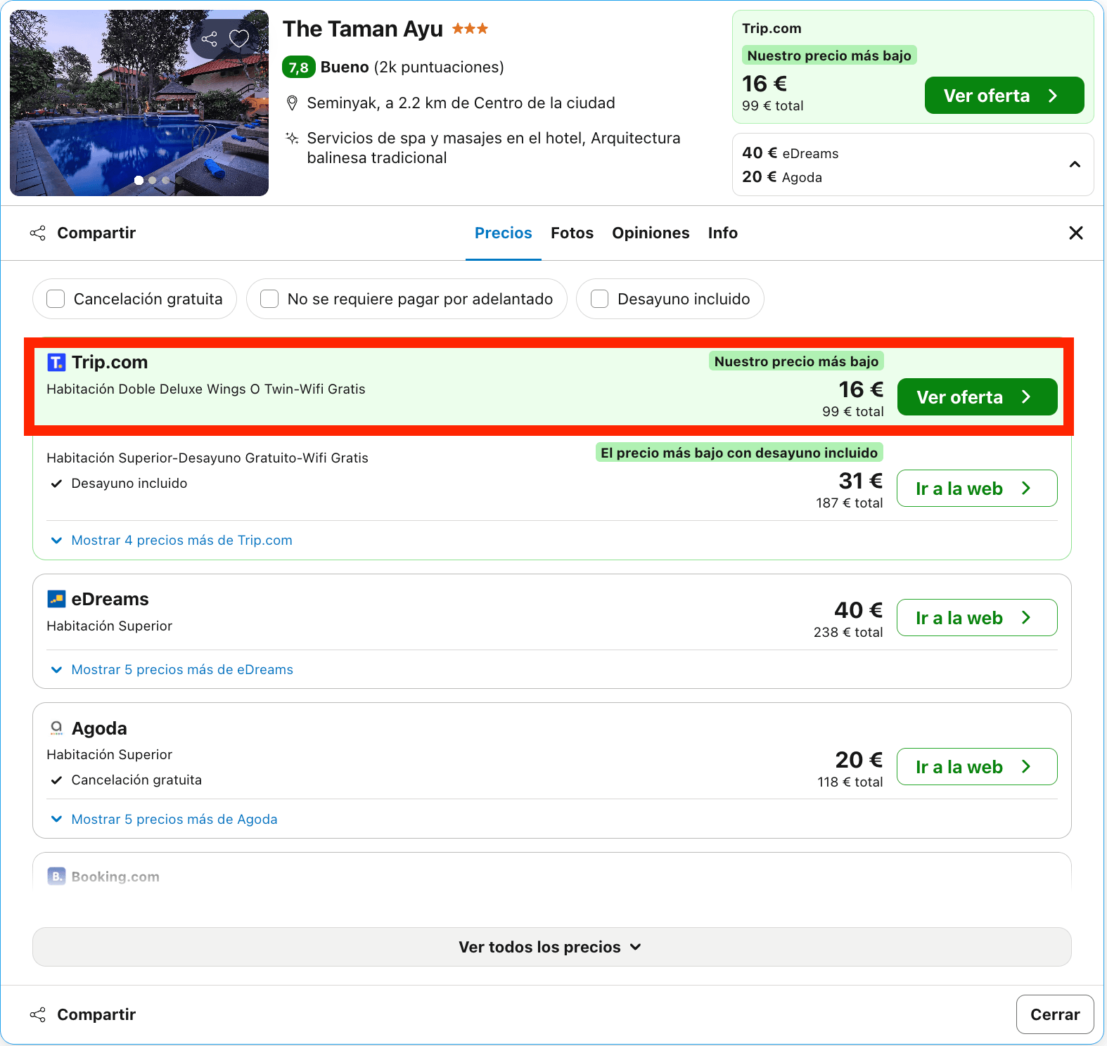Click Seminyak location text

[x=461, y=103]
